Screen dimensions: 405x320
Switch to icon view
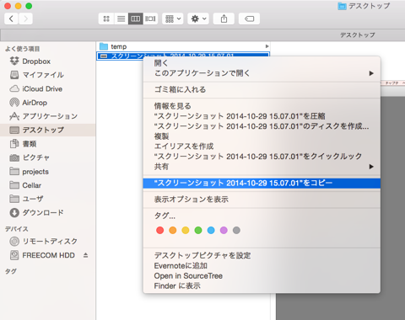pyautogui.click(x=106, y=19)
